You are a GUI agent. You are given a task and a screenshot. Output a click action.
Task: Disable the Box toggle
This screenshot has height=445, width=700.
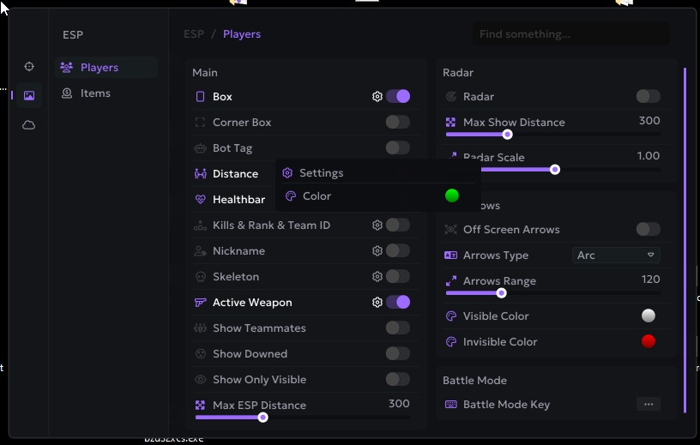pos(398,97)
